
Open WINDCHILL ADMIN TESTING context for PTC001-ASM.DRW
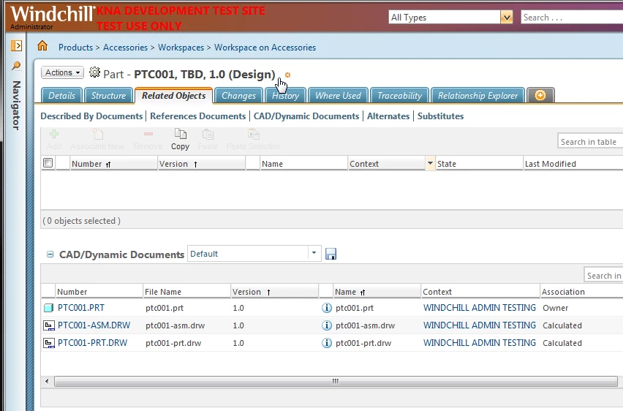(x=480, y=325)
